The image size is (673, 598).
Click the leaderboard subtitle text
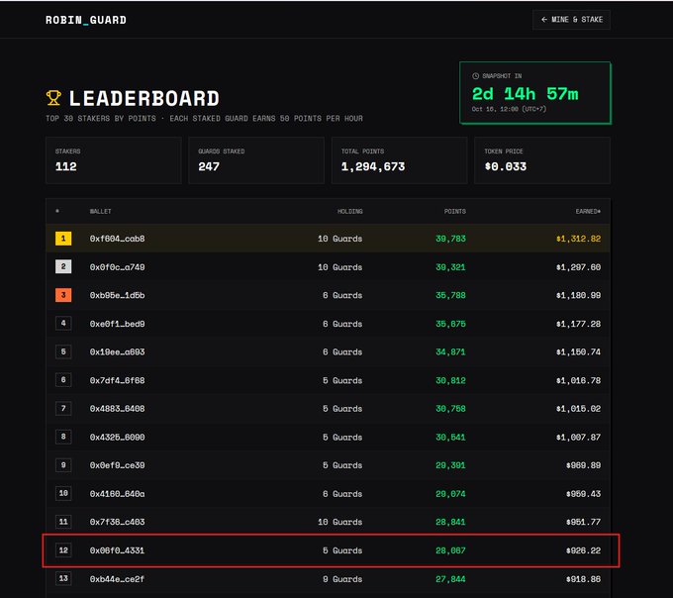(204, 119)
